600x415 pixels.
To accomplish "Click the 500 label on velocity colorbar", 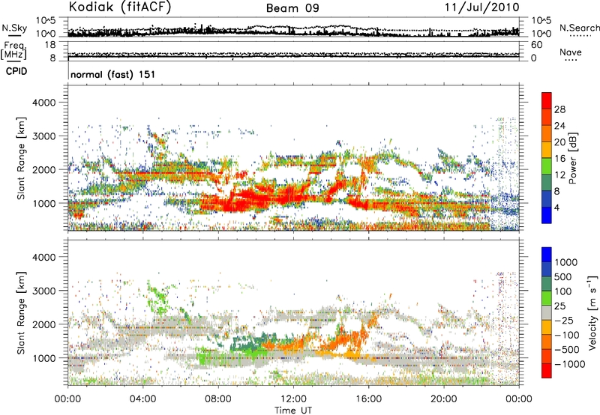I will click(563, 276).
